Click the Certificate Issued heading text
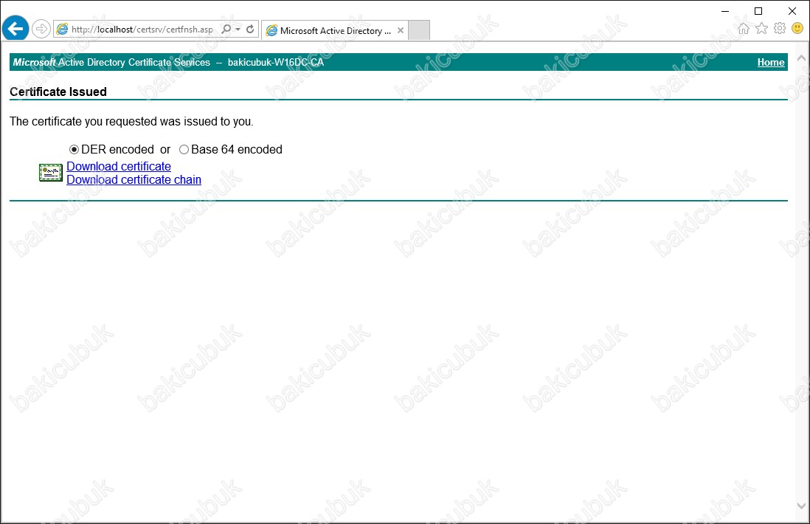 click(58, 92)
